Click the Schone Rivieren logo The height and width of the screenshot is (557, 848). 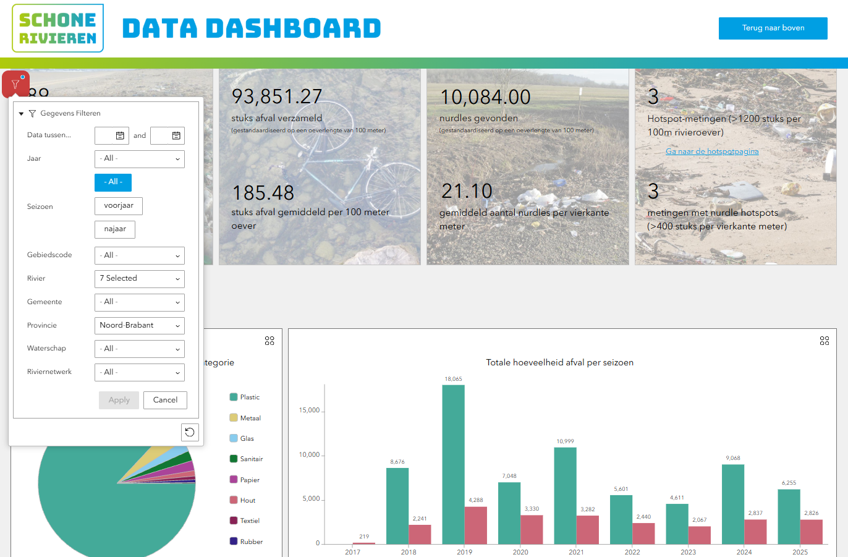[58, 28]
